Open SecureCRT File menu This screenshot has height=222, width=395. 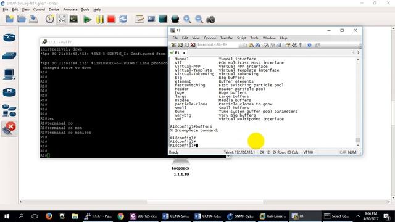175,38
